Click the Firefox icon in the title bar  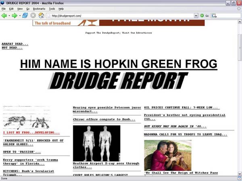2,3
